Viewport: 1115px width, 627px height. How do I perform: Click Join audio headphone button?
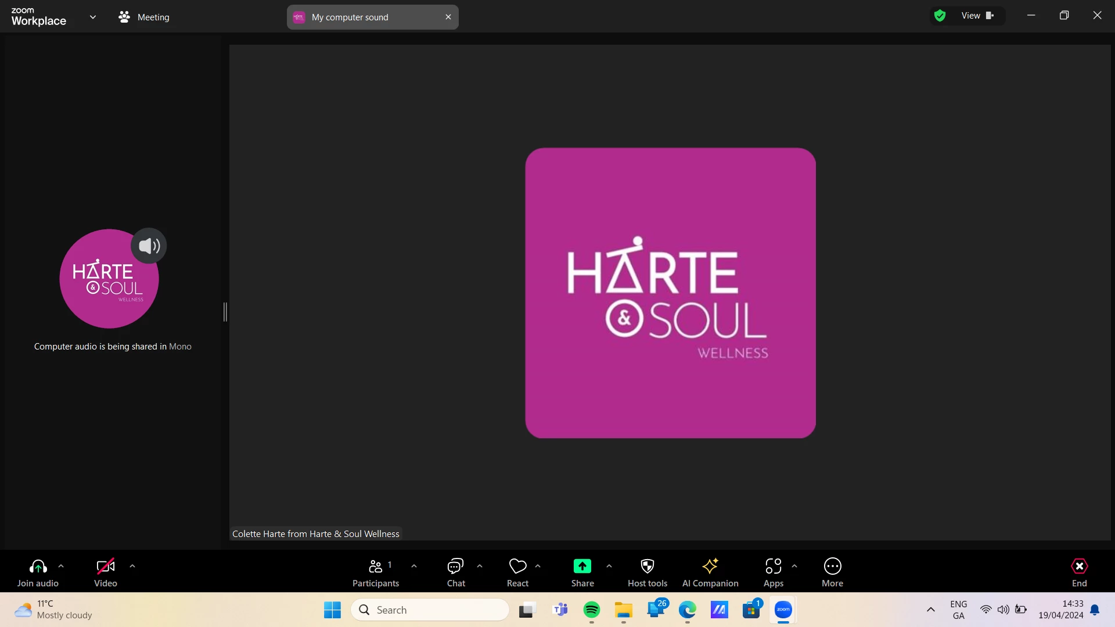click(x=38, y=572)
